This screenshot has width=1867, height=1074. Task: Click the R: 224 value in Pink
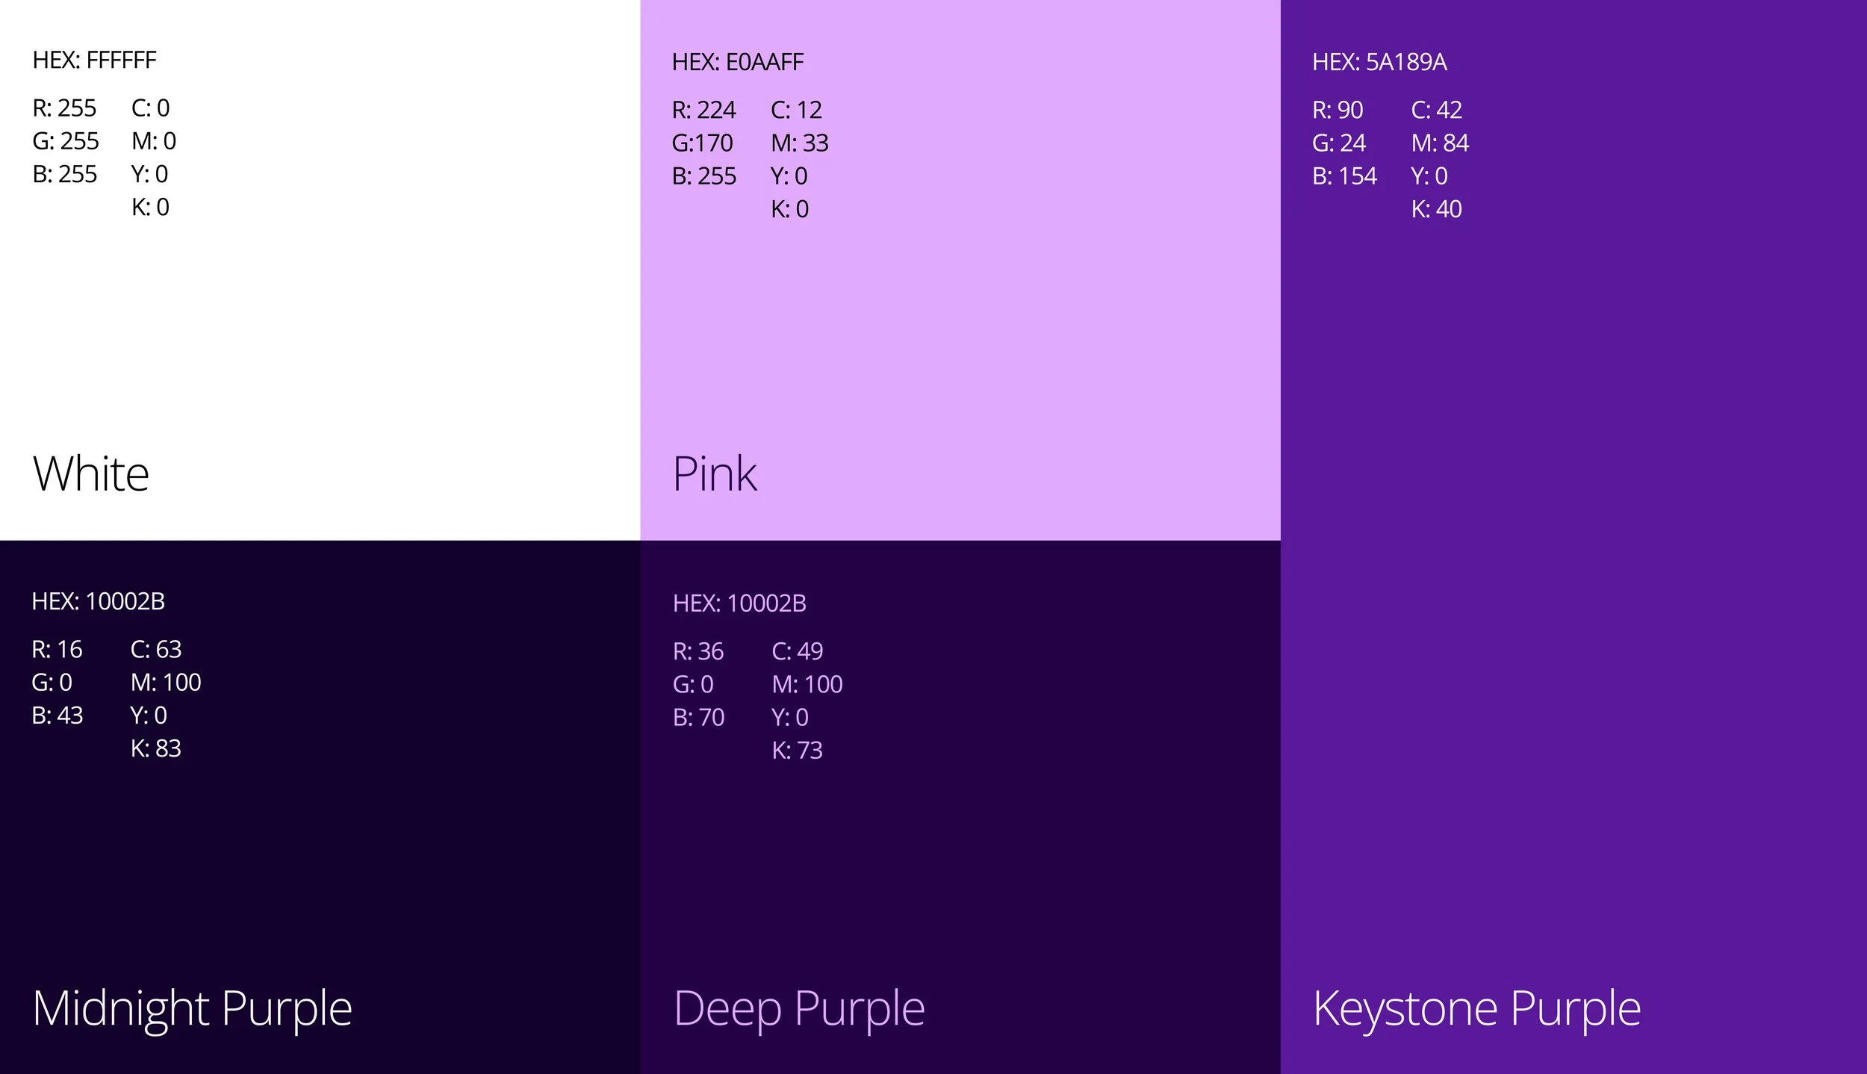(x=703, y=111)
